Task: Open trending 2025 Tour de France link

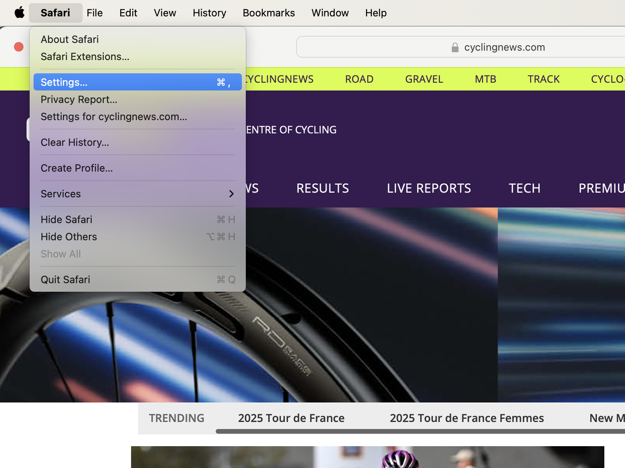Action: tap(291, 418)
